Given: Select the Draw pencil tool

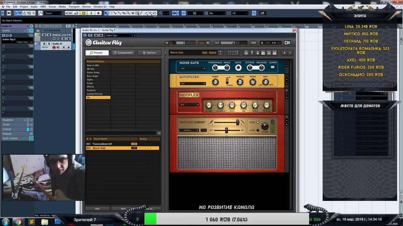Looking at the screenshot, I should click(141, 13).
